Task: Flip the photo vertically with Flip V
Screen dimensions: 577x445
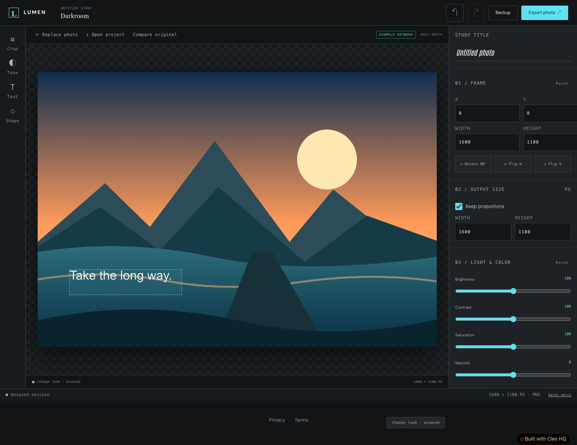Action: click(553, 164)
